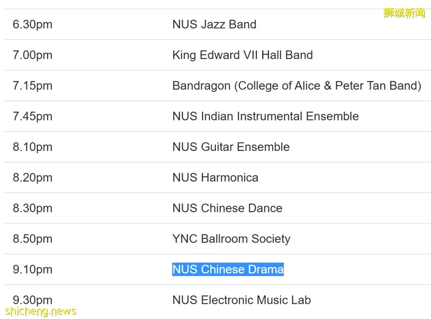Click the 9.10pm time cell
The width and height of the screenshot is (431, 319).
(x=32, y=269)
